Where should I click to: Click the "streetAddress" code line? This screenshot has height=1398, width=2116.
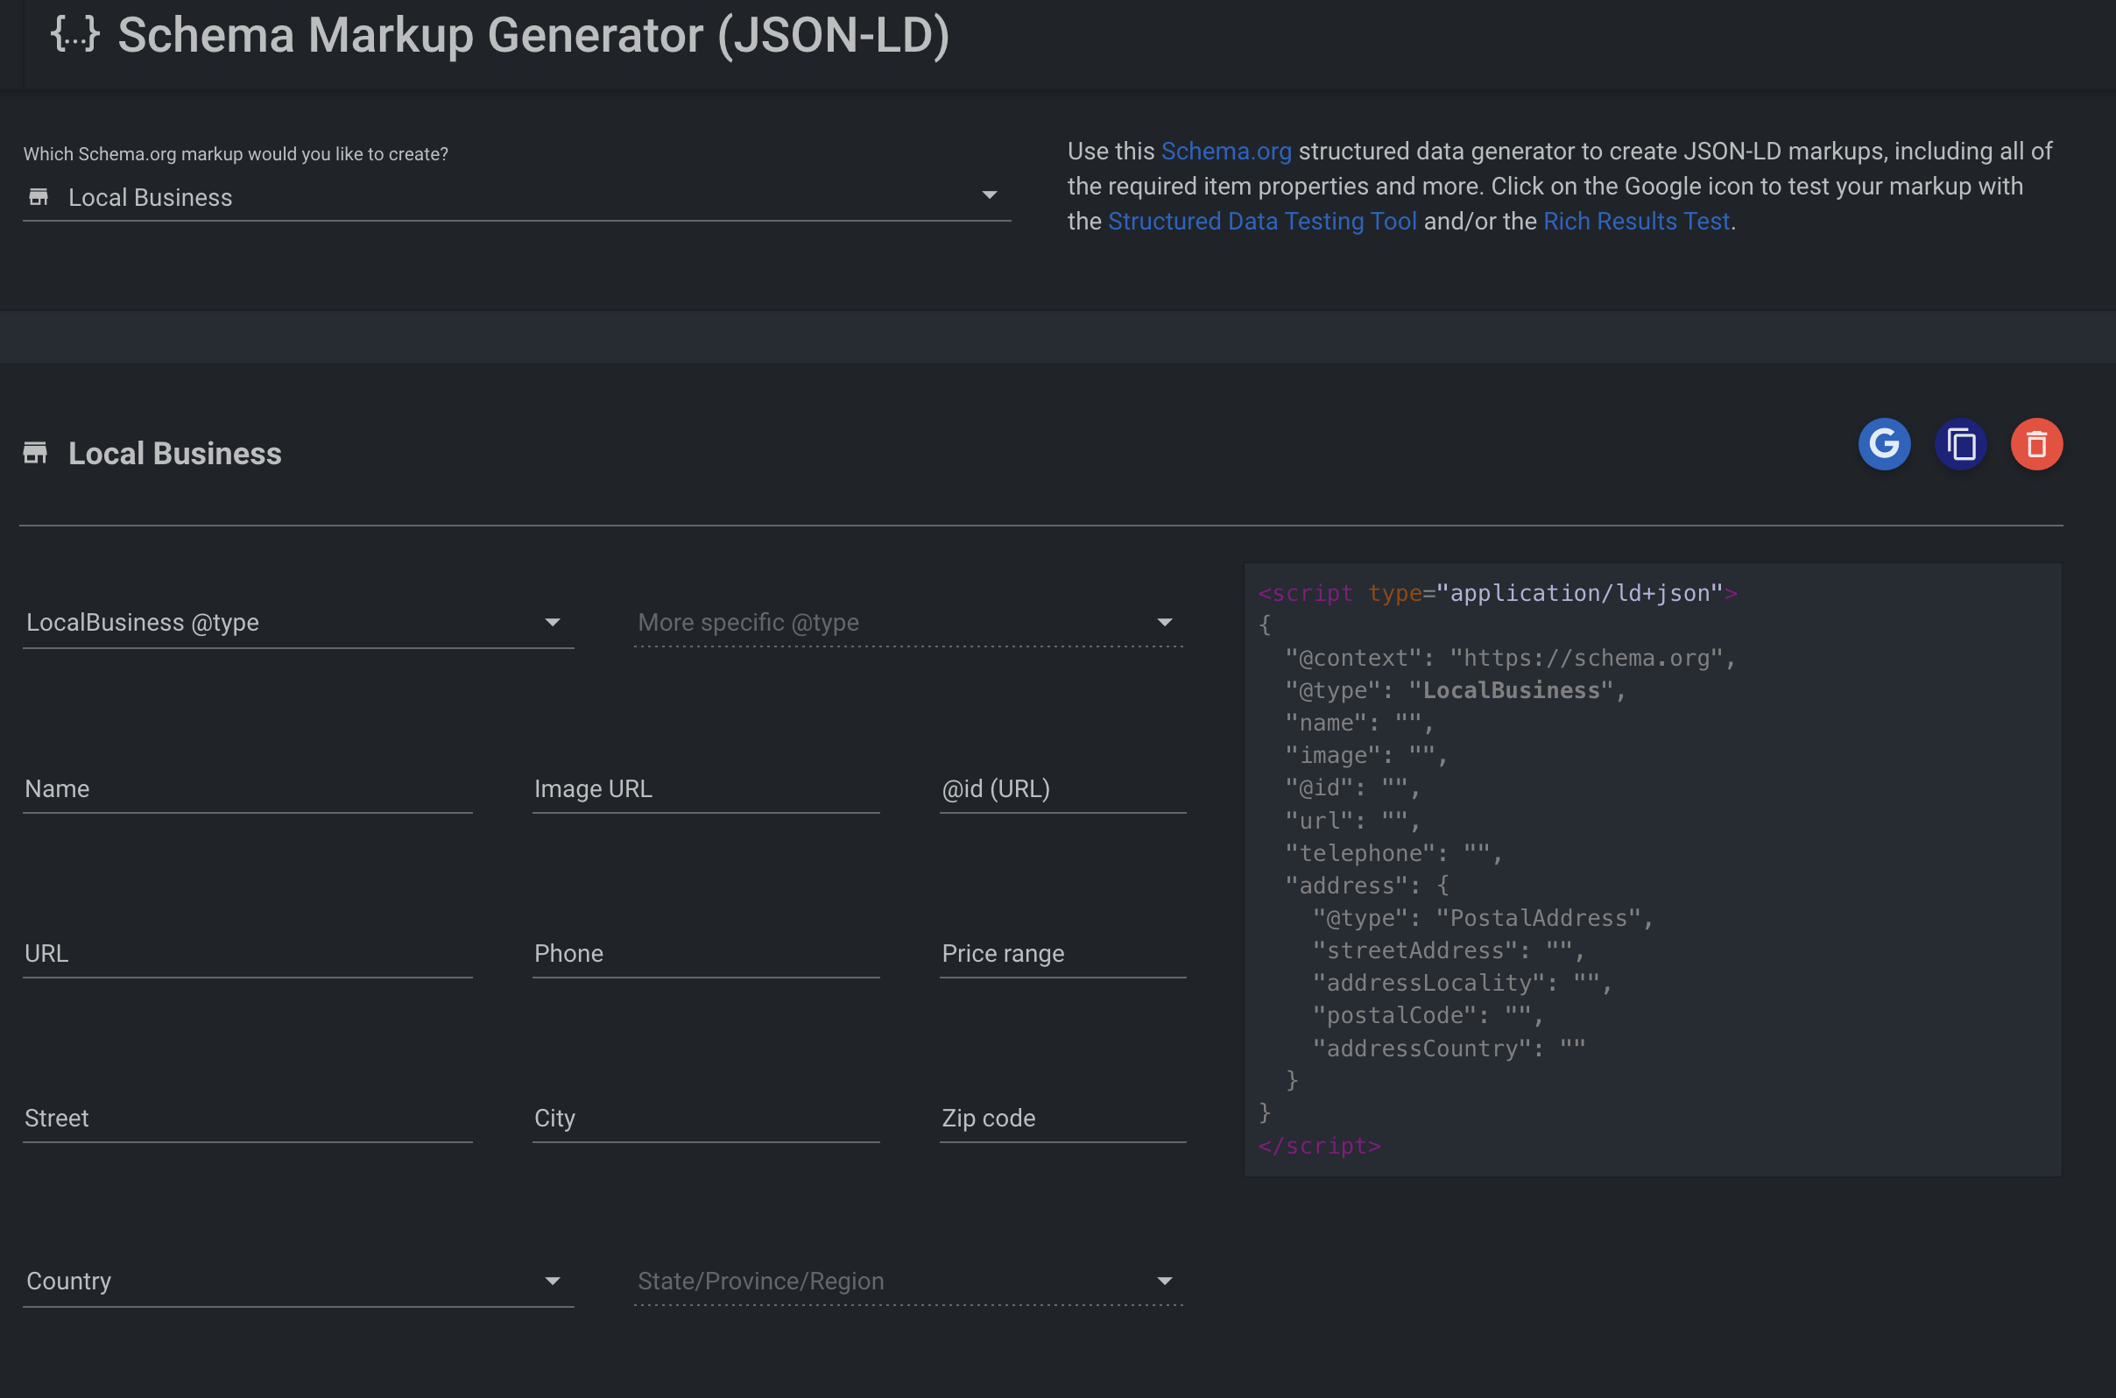point(1449,950)
